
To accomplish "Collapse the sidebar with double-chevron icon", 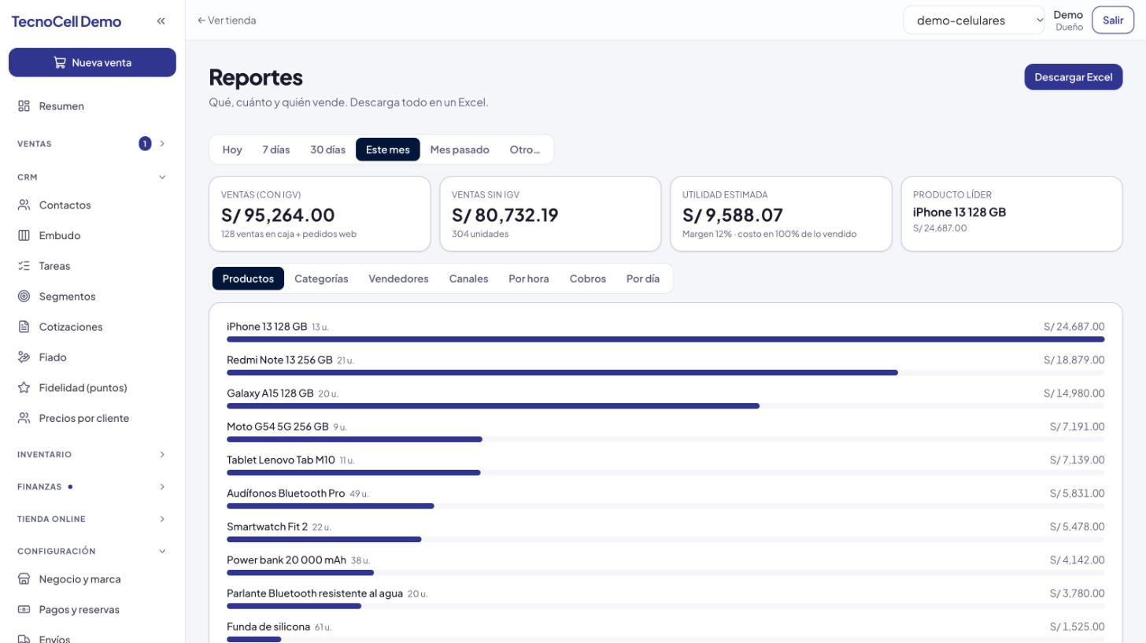I will tap(161, 21).
